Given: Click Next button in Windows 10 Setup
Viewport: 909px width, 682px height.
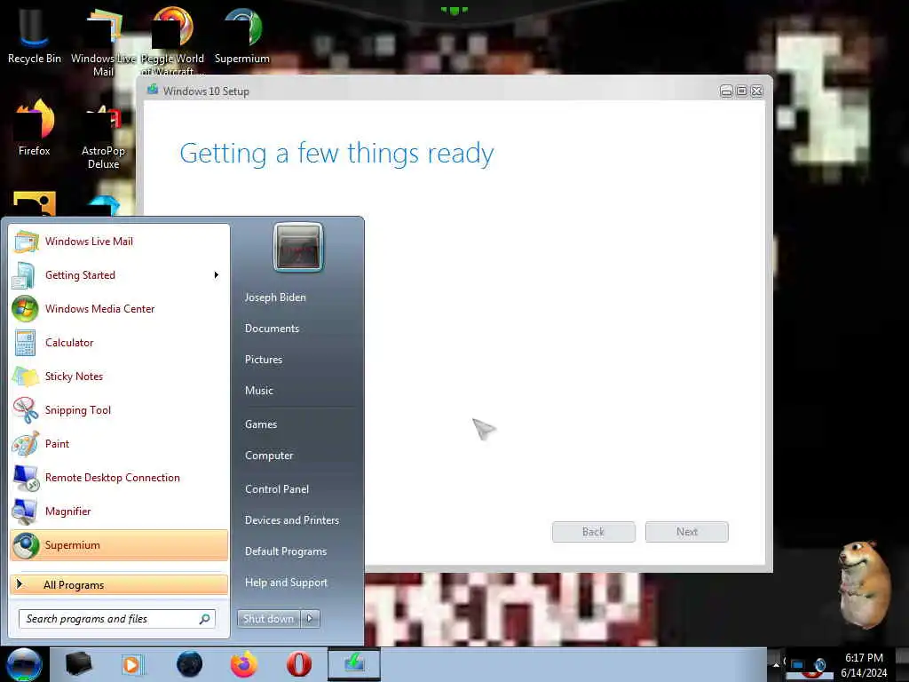Looking at the screenshot, I should 686,532.
